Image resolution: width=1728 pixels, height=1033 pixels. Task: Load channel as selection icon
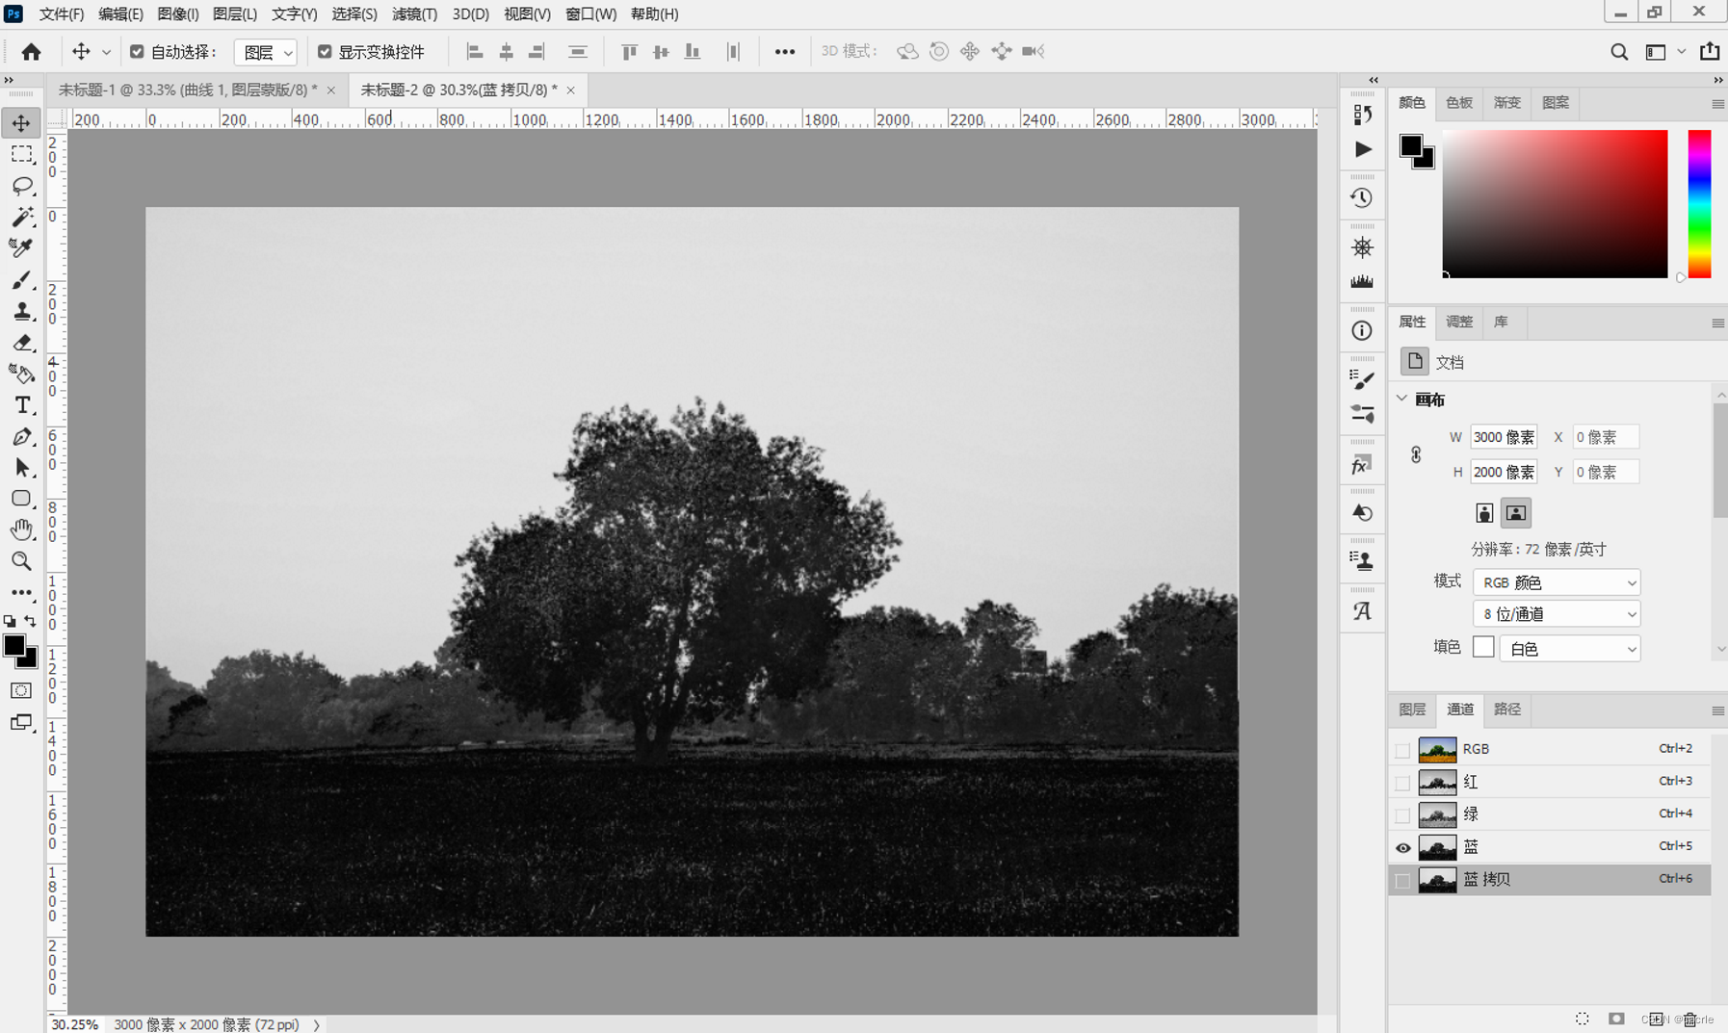click(x=1583, y=1019)
